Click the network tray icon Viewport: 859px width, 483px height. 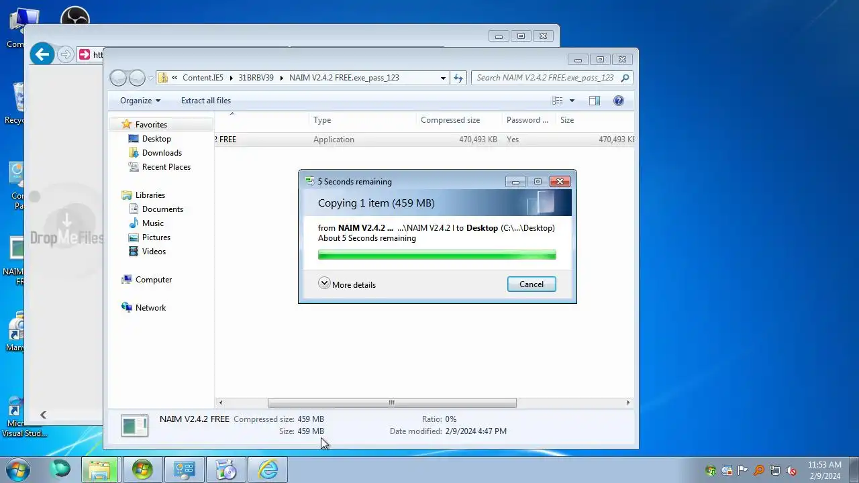click(x=775, y=470)
